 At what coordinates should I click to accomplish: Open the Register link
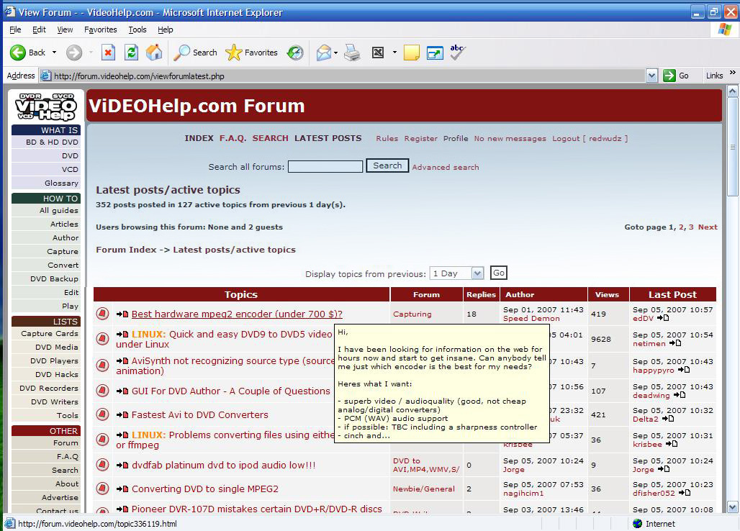coord(421,139)
